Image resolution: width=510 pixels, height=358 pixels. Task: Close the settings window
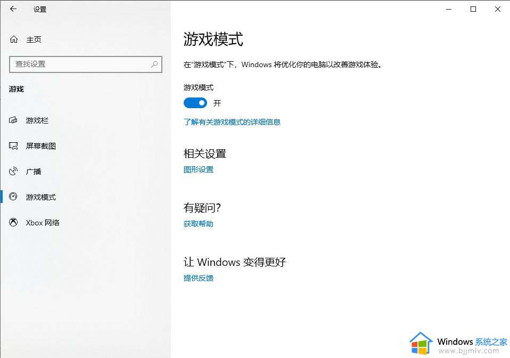(498, 9)
